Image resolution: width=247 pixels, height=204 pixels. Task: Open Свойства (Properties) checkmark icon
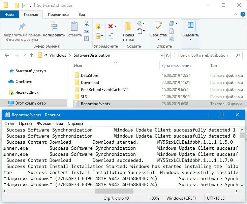tap(158, 27)
